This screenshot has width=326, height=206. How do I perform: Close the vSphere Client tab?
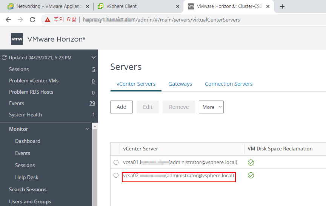tap(178, 6)
